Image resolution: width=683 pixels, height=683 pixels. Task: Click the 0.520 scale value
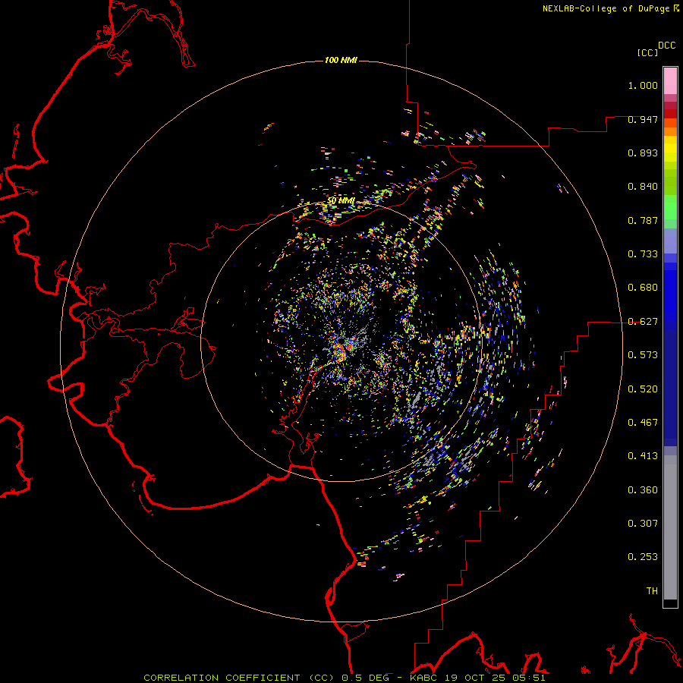coord(643,389)
